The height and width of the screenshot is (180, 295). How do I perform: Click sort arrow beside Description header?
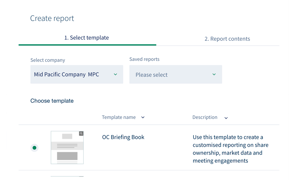pyautogui.click(x=226, y=118)
